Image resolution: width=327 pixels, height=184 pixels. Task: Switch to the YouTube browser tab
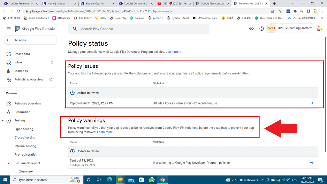point(174,4)
